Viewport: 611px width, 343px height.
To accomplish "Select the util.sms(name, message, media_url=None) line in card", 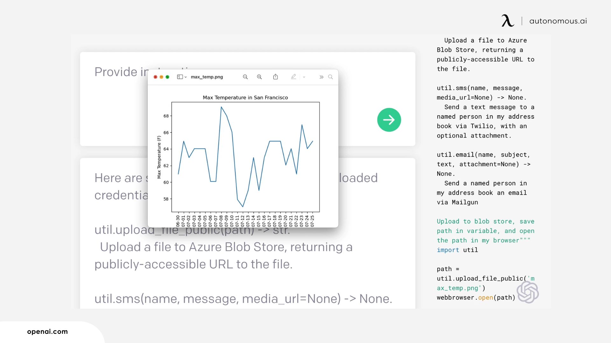I will [x=243, y=299].
